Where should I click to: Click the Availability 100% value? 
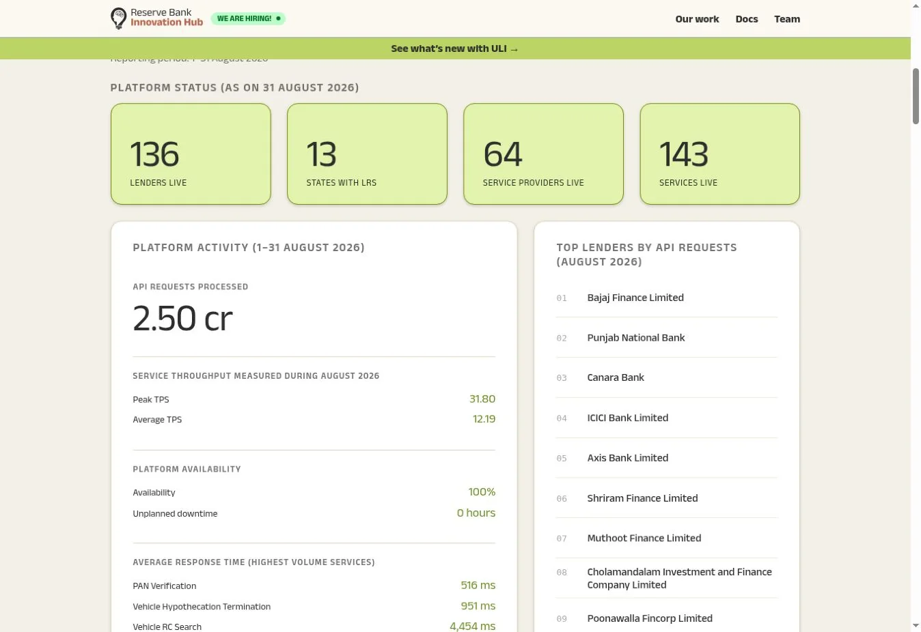click(x=482, y=492)
